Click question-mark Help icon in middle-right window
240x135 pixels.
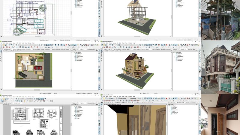coord(153,45)
